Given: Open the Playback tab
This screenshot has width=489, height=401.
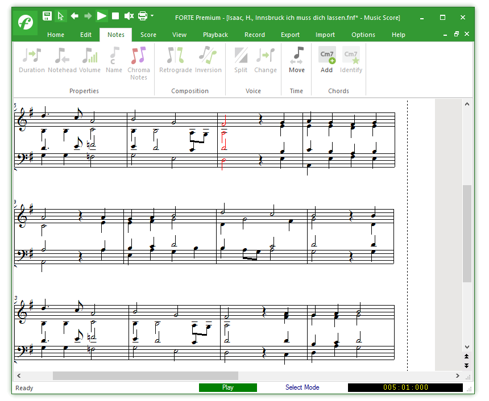Looking at the screenshot, I should pyautogui.click(x=216, y=35).
